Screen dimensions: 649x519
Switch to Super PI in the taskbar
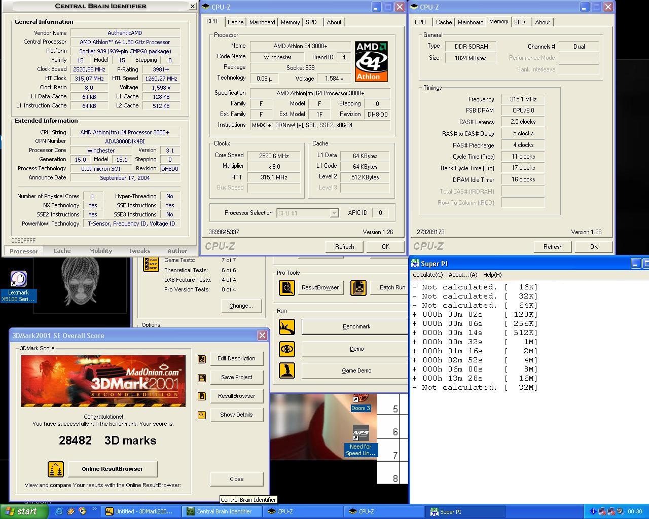click(465, 511)
